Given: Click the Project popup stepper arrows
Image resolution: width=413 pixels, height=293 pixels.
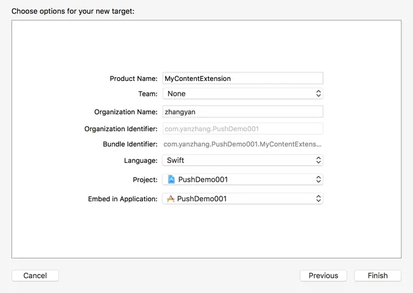Looking at the screenshot, I should (318, 179).
